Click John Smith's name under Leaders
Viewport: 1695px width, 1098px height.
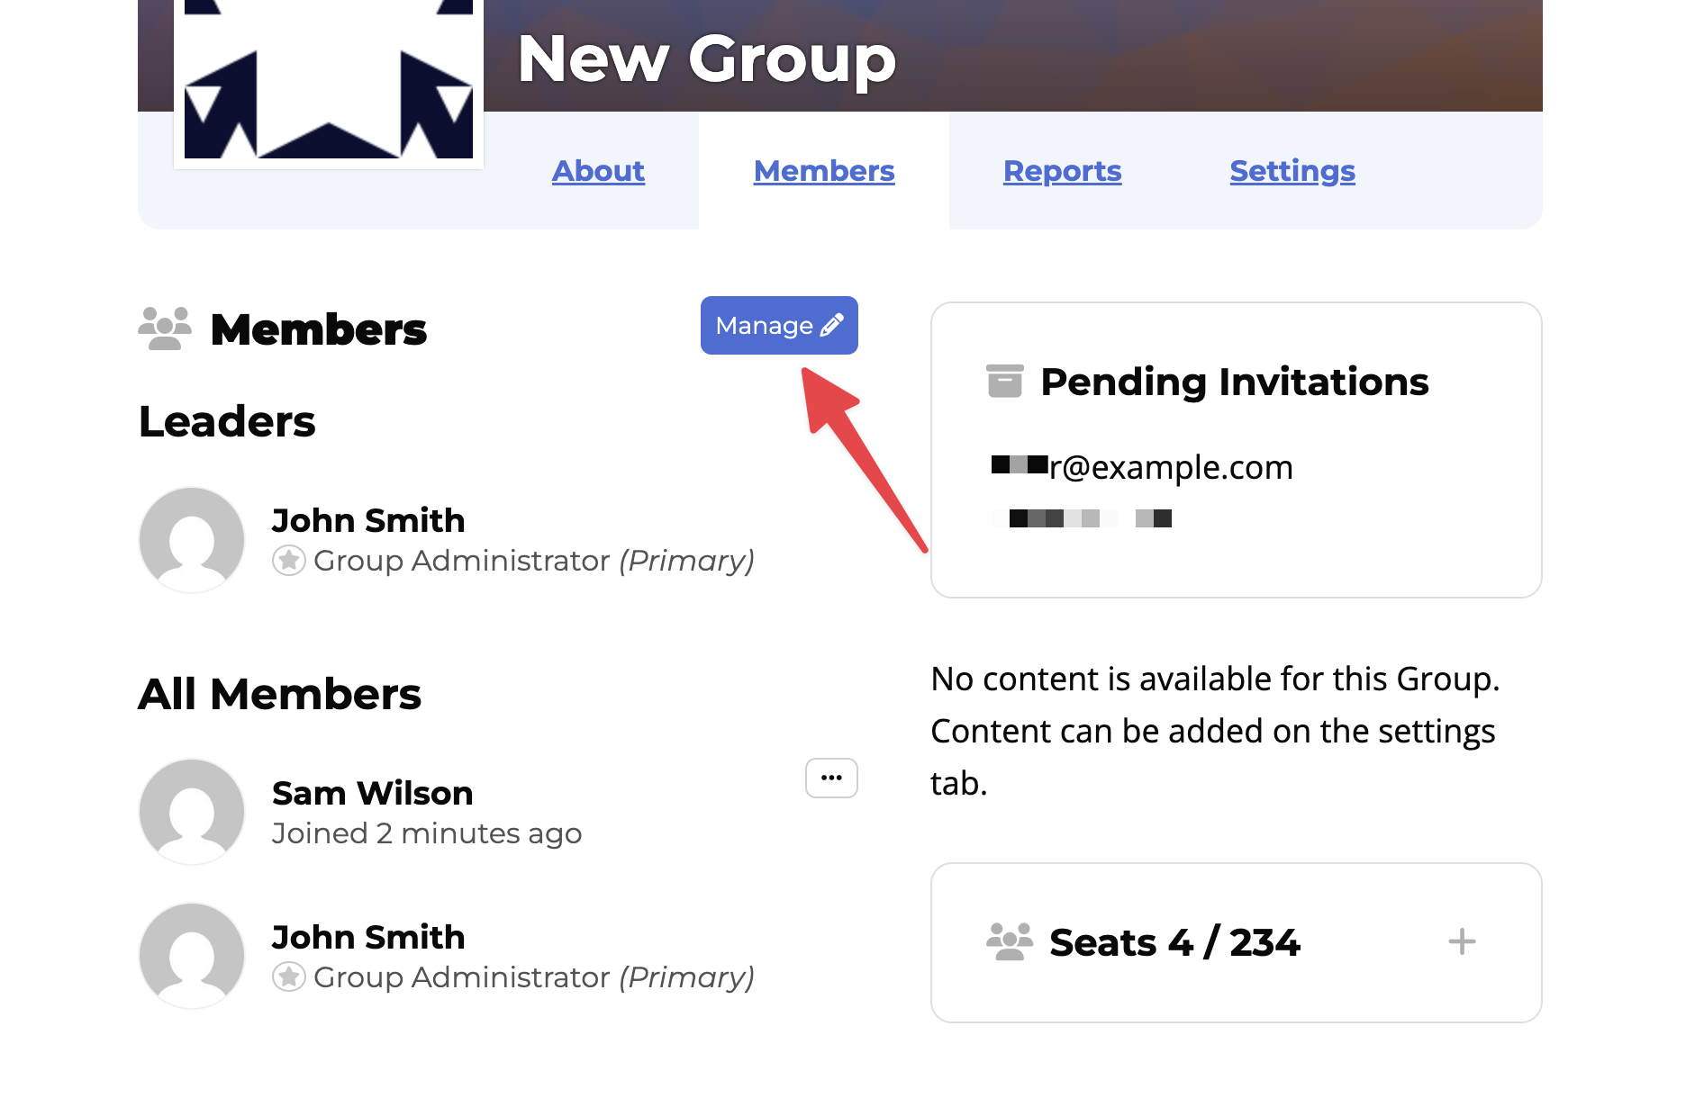pos(368,520)
